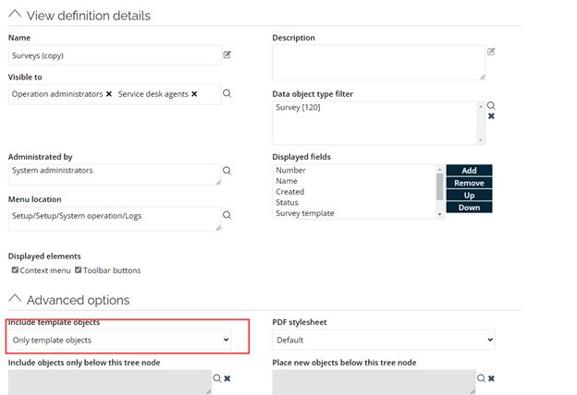577x395 pixels.
Task: Click Place new objects below tree node field
Action: 374,382
